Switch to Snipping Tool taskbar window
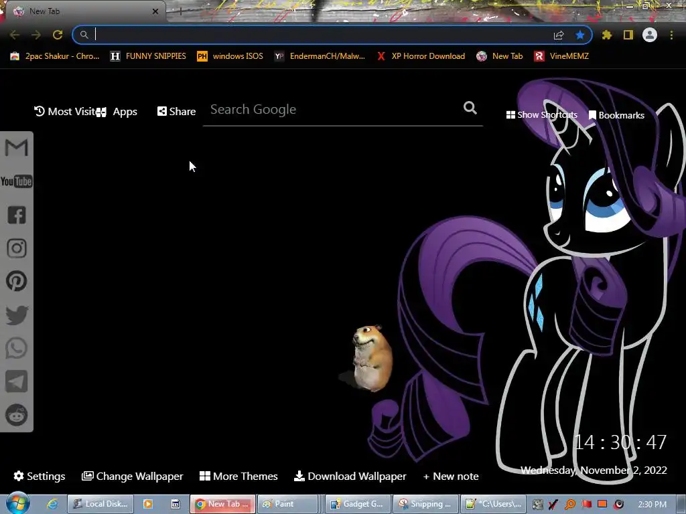Image resolution: width=686 pixels, height=514 pixels. click(x=425, y=504)
